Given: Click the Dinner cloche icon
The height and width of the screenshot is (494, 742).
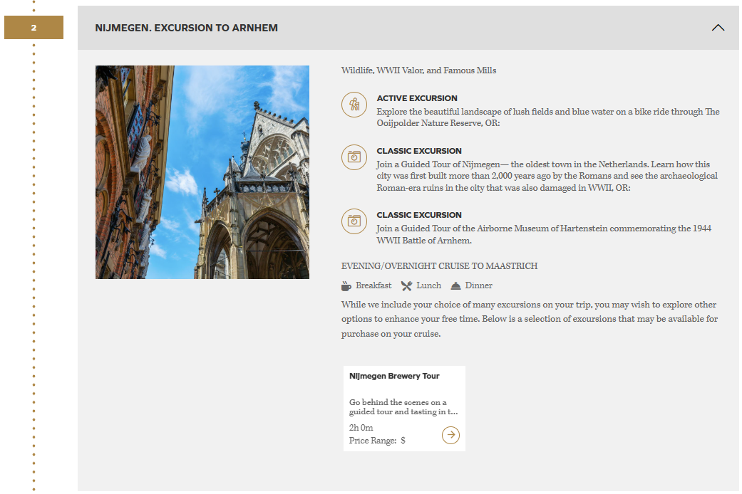Looking at the screenshot, I should 455,286.
